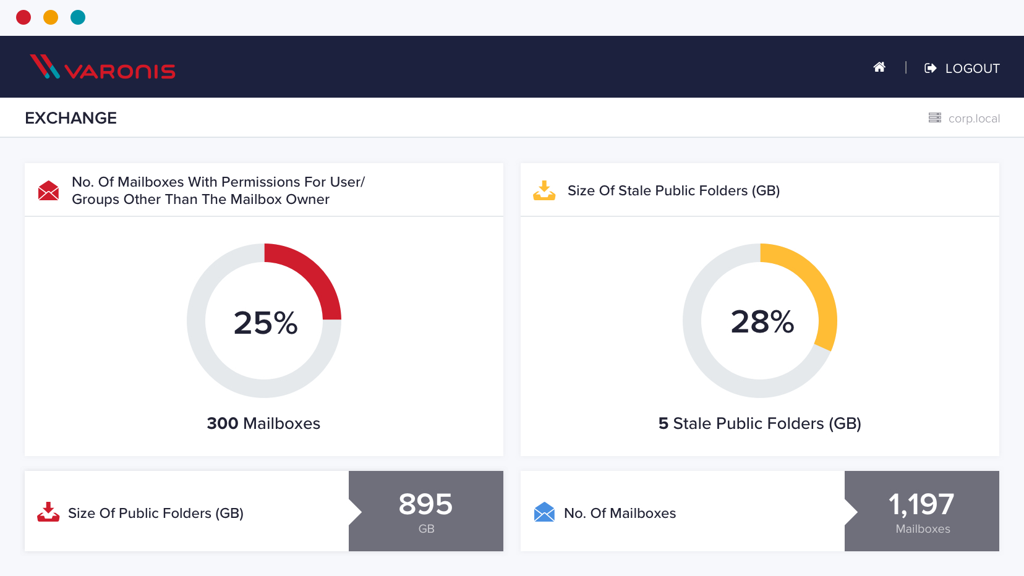This screenshot has height=576, width=1024.
Task: Click the 25% value text
Action: click(x=265, y=323)
